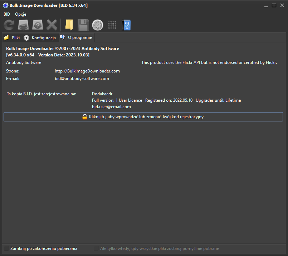288x256 pixels.
Task: Open the yellow folder toolbar icon
Action: 69,25
